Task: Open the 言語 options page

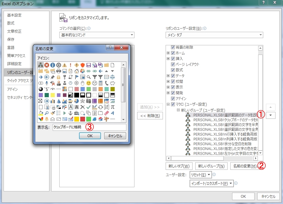Action: click(x=11, y=48)
